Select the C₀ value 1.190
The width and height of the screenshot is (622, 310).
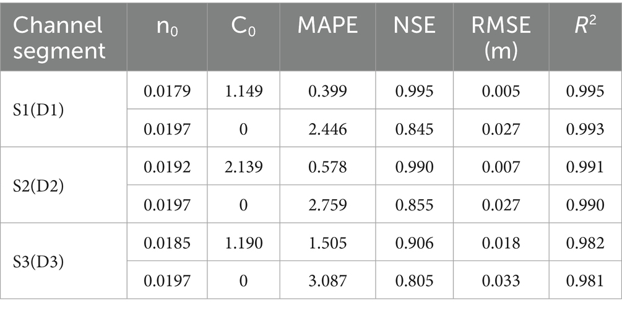click(243, 243)
